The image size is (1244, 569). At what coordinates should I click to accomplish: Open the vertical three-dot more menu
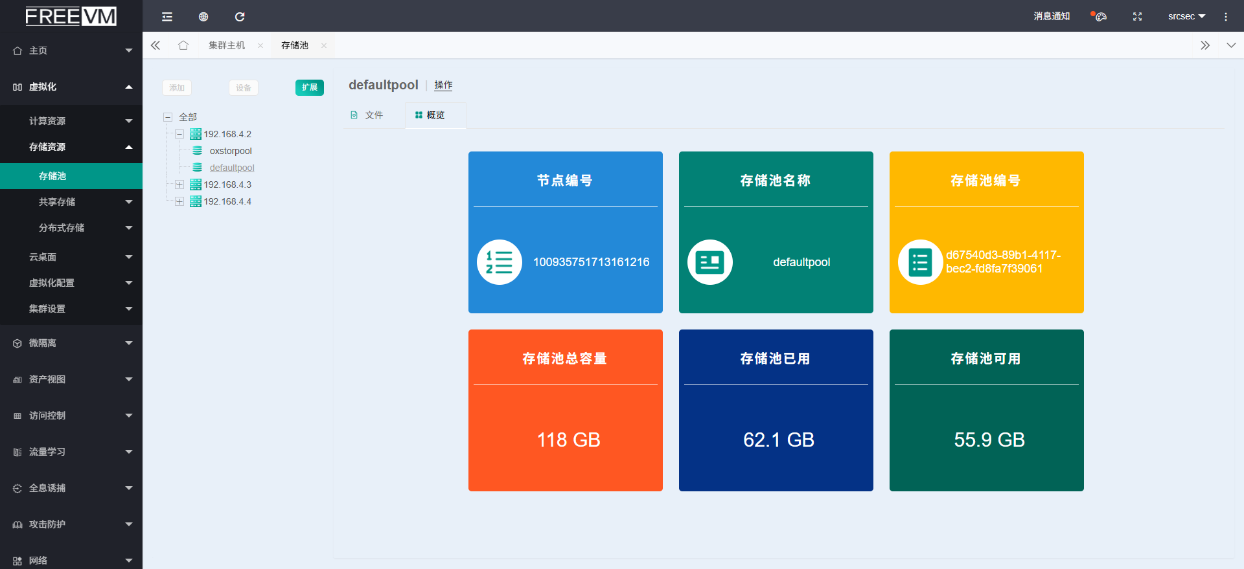1225,17
